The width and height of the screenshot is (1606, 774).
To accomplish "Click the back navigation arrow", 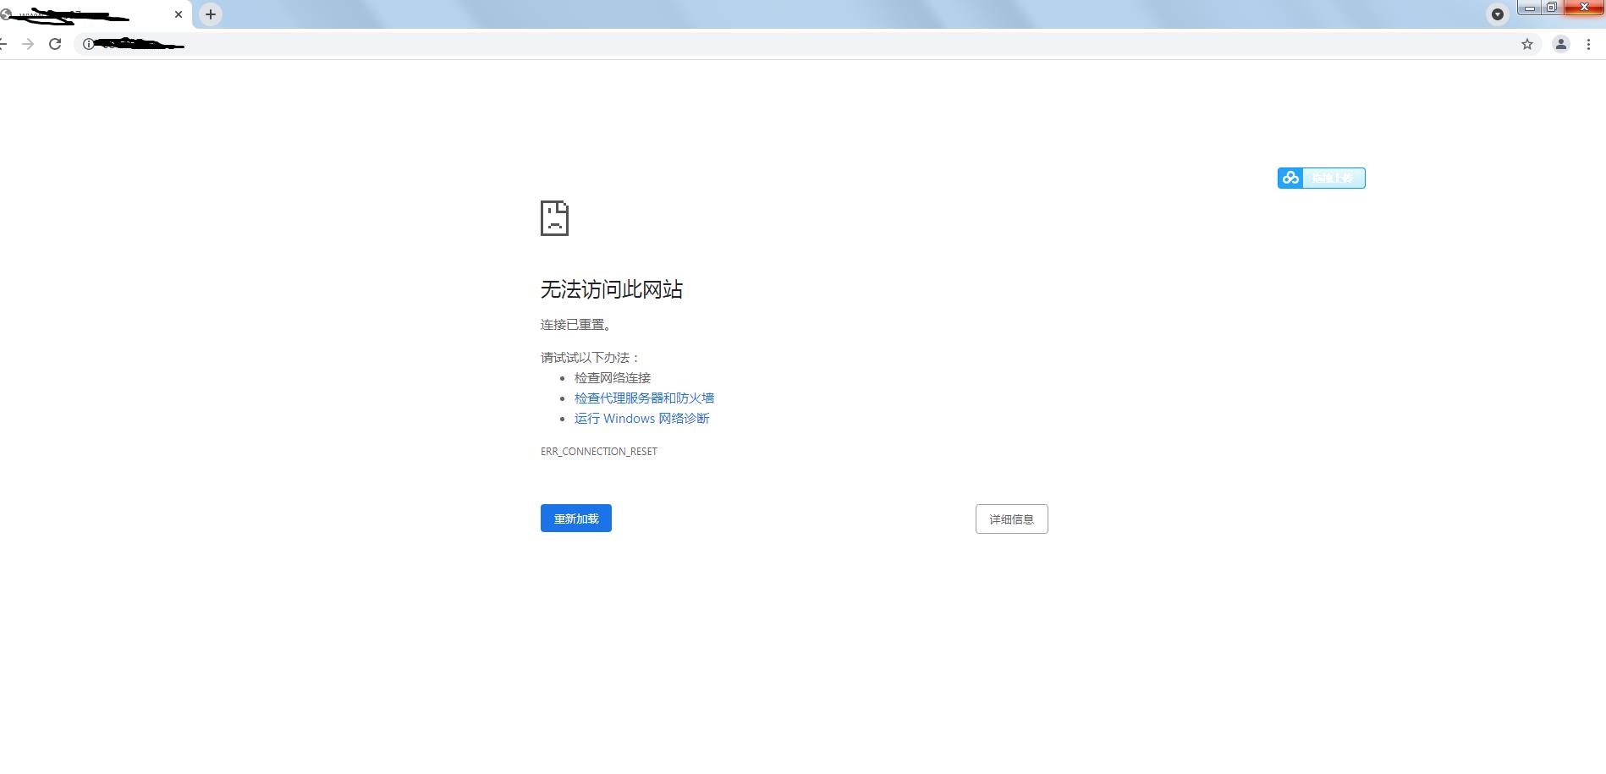I will coord(3,44).
